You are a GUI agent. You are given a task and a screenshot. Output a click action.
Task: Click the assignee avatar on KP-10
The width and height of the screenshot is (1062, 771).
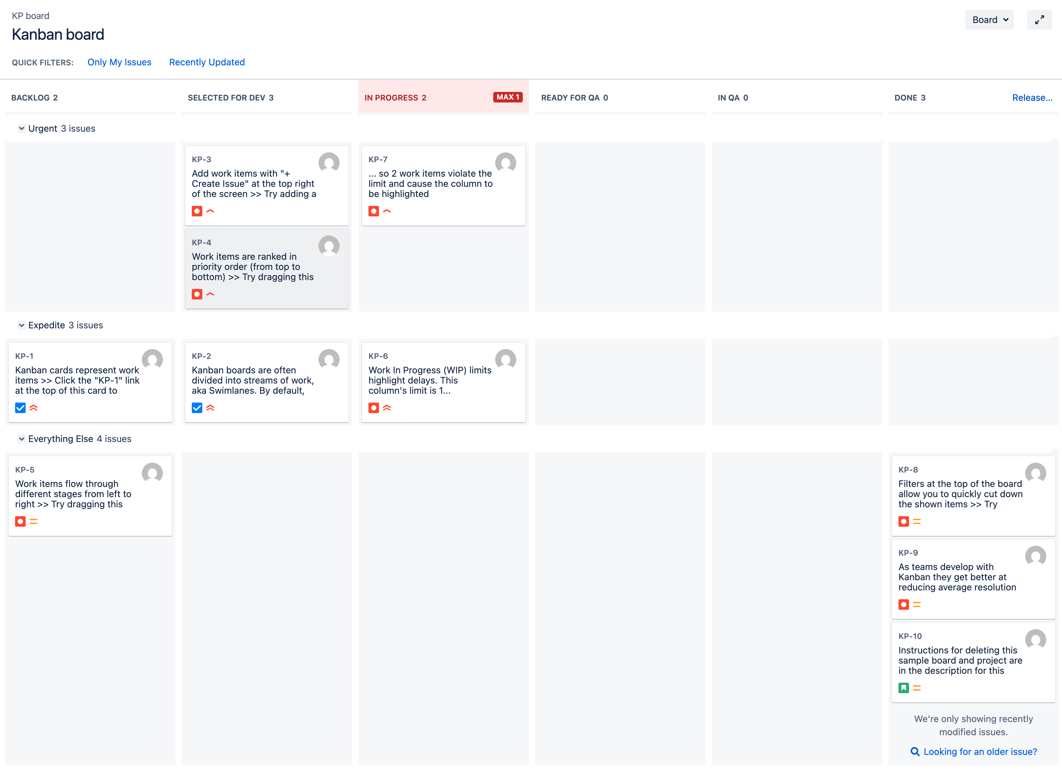(1035, 639)
